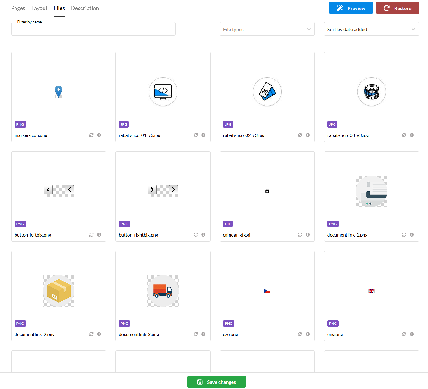Screen dimensions: 428x389
Task: Open the Description tab
Action: [x=85, y=8]
